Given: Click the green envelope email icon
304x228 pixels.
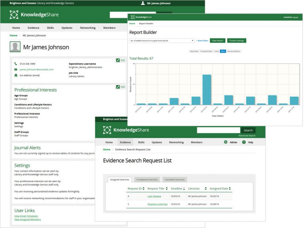Looking at the screenshot, I should click(16, 69).
